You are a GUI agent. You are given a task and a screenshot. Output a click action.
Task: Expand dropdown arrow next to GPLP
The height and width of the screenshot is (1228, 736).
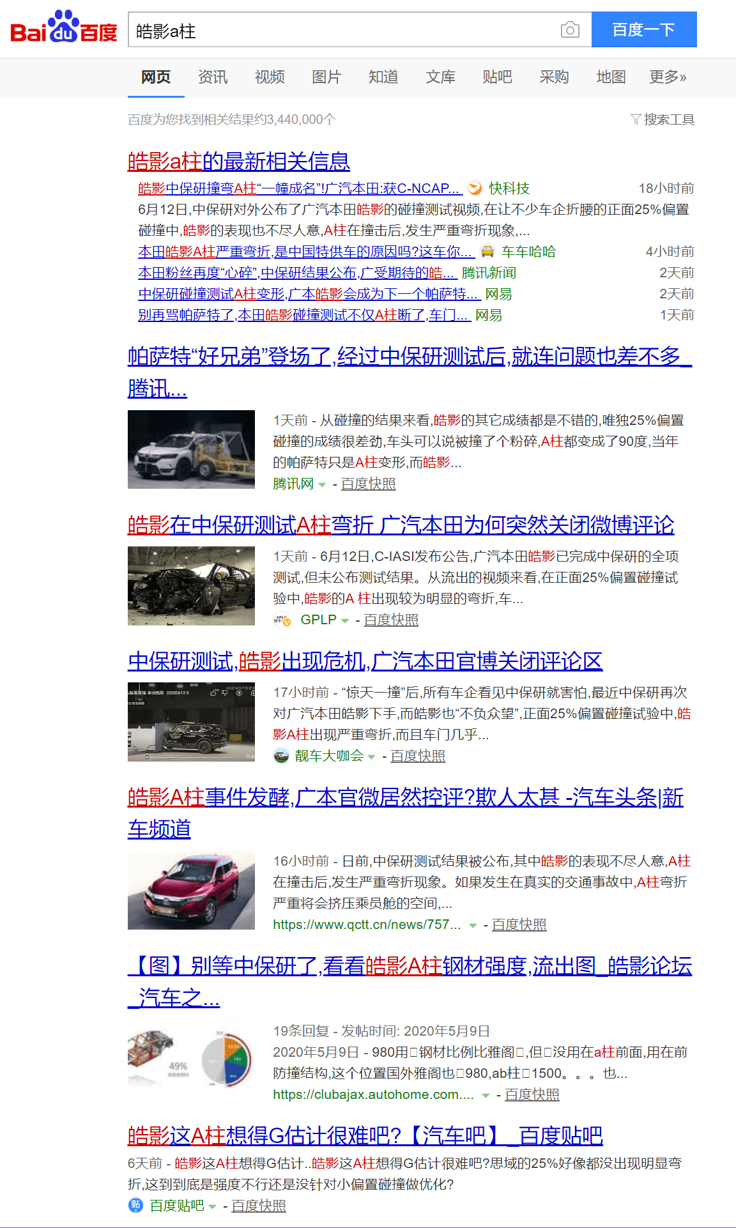coord(345,621)
